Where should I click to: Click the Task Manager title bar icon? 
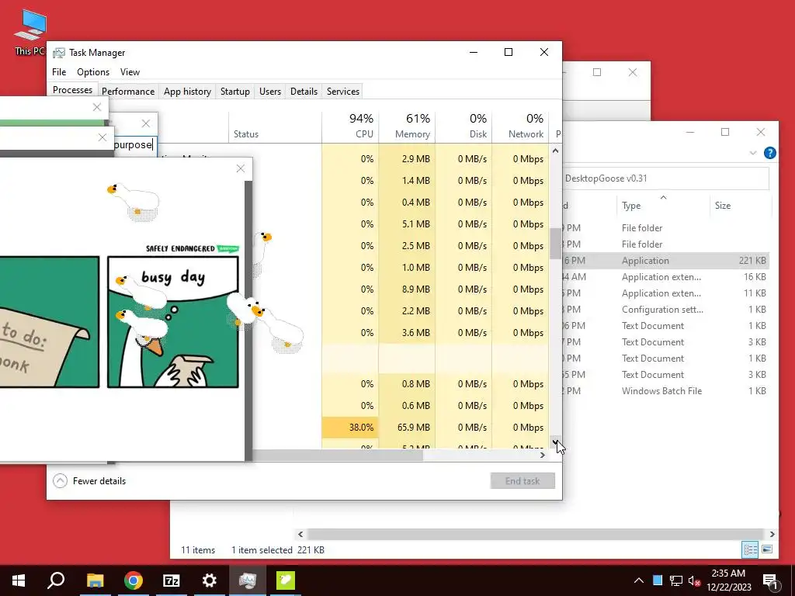[59, 53]
